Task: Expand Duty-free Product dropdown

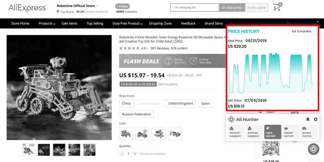Action: click(x=128, y=23)
